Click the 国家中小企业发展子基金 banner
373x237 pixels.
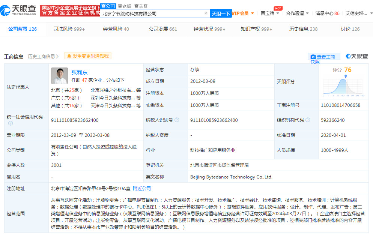click(70, 10)
